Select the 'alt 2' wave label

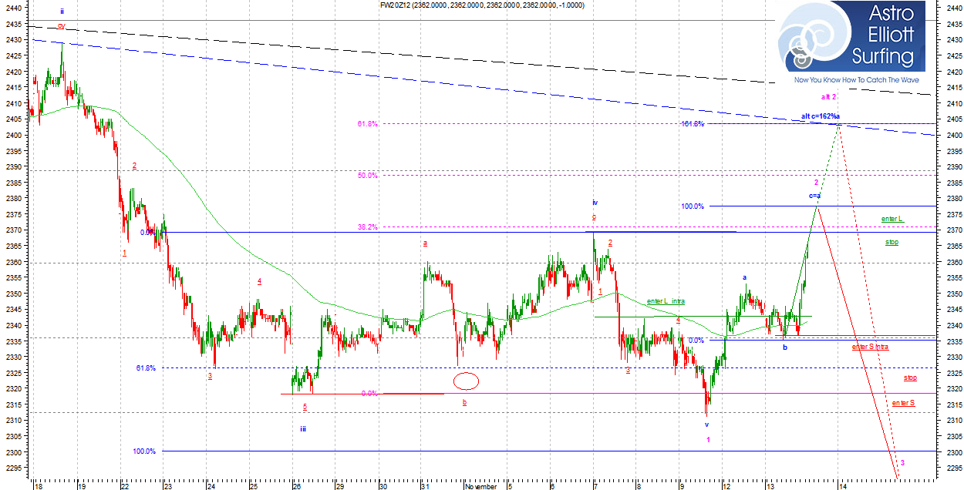click(828, 97)
